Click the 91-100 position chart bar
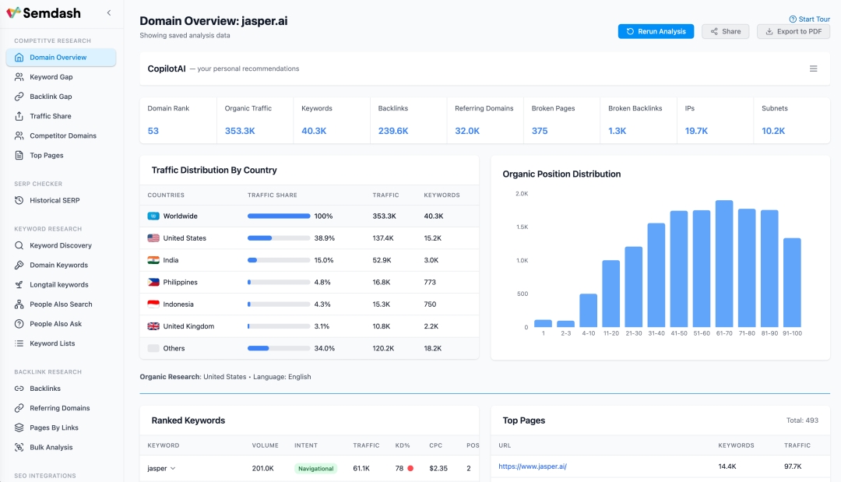Image resolution: width=841 pixels, height=482 pixels. (792, 283)
